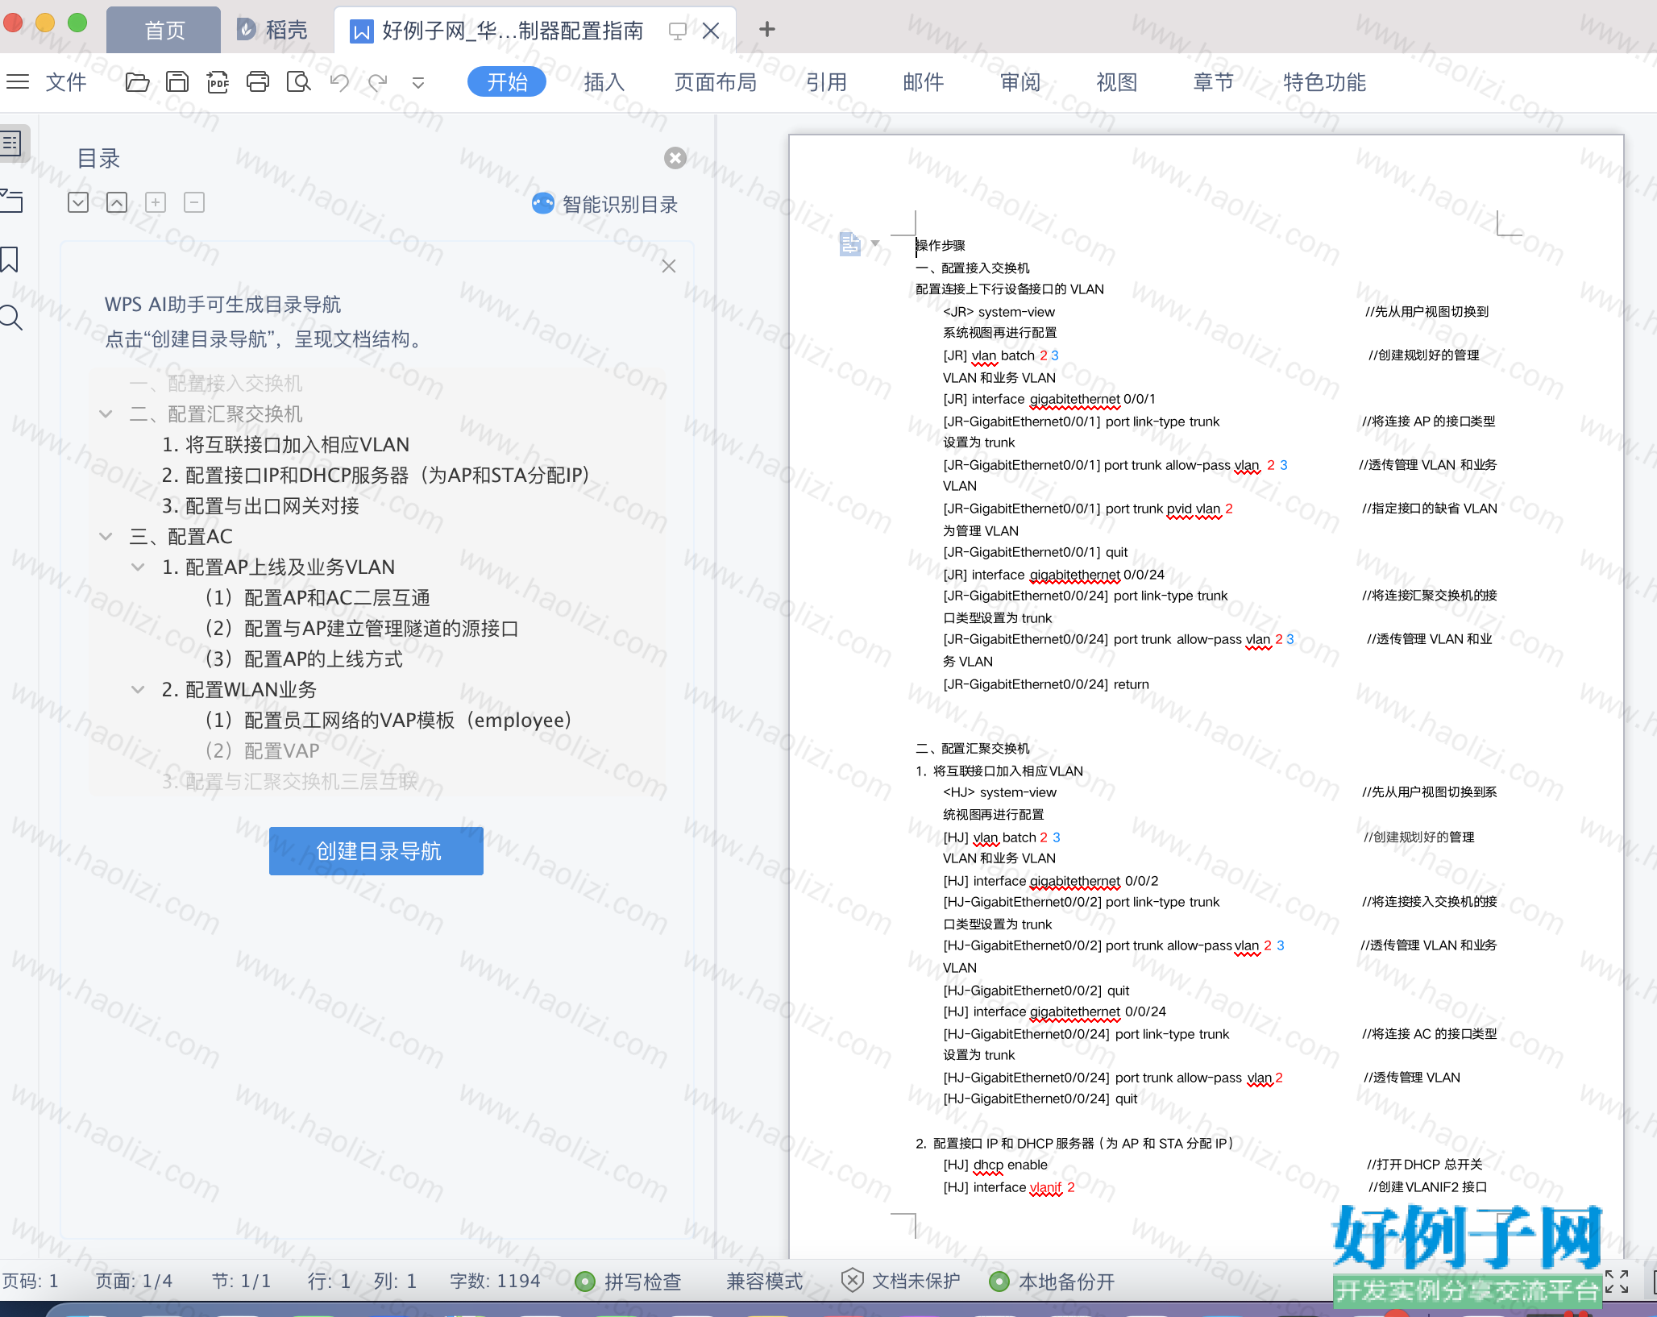The image size is (1657, 1317).
Task: Open the table of contents sidebar icon
Action: pos(11,143)
